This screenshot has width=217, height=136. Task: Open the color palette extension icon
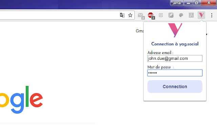pos(181,15)
